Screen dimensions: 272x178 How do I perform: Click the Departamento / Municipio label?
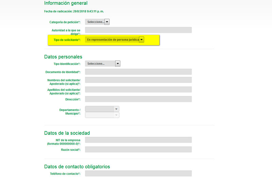click(70, 112)
